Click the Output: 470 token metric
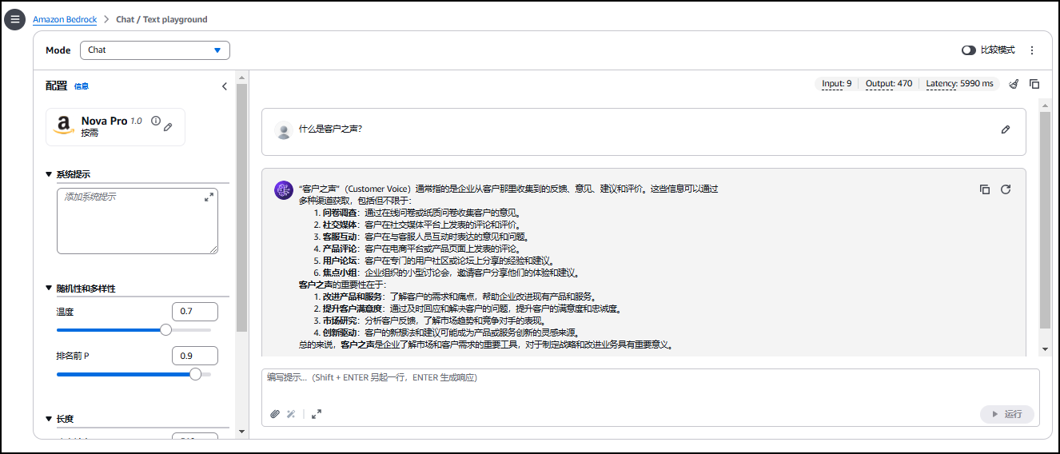 tap(889, 84)
